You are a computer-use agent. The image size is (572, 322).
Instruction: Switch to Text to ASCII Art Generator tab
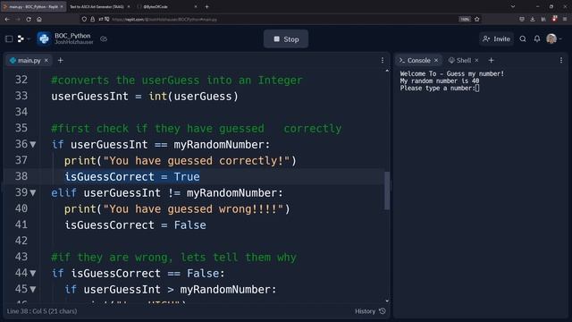tap(97, 6)
